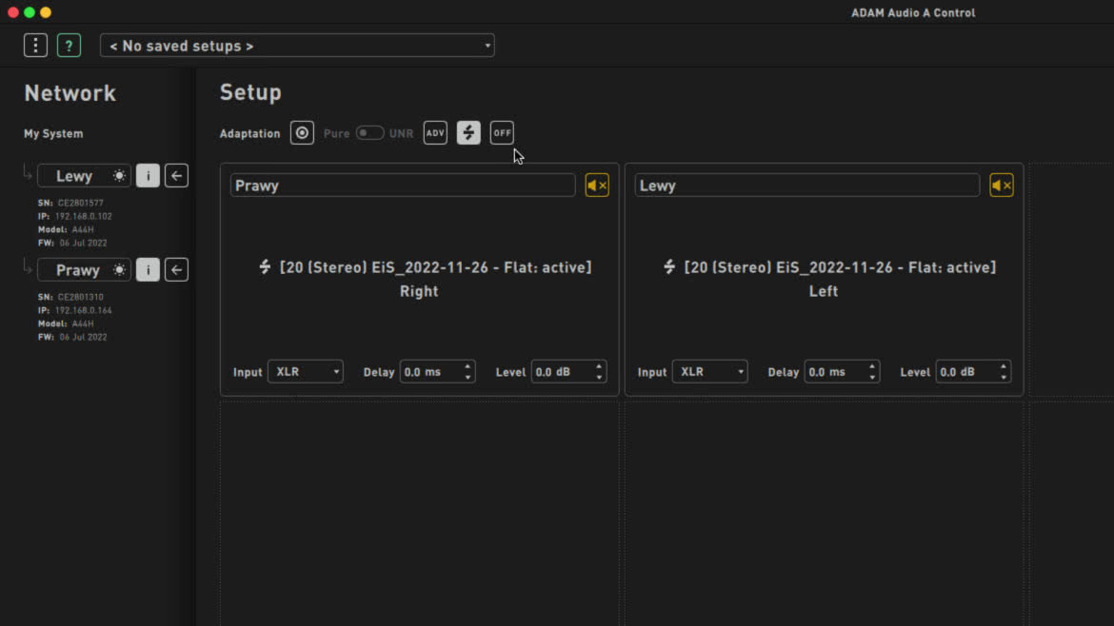Select the Prawy device in Network list

click(x=84, y=269)
